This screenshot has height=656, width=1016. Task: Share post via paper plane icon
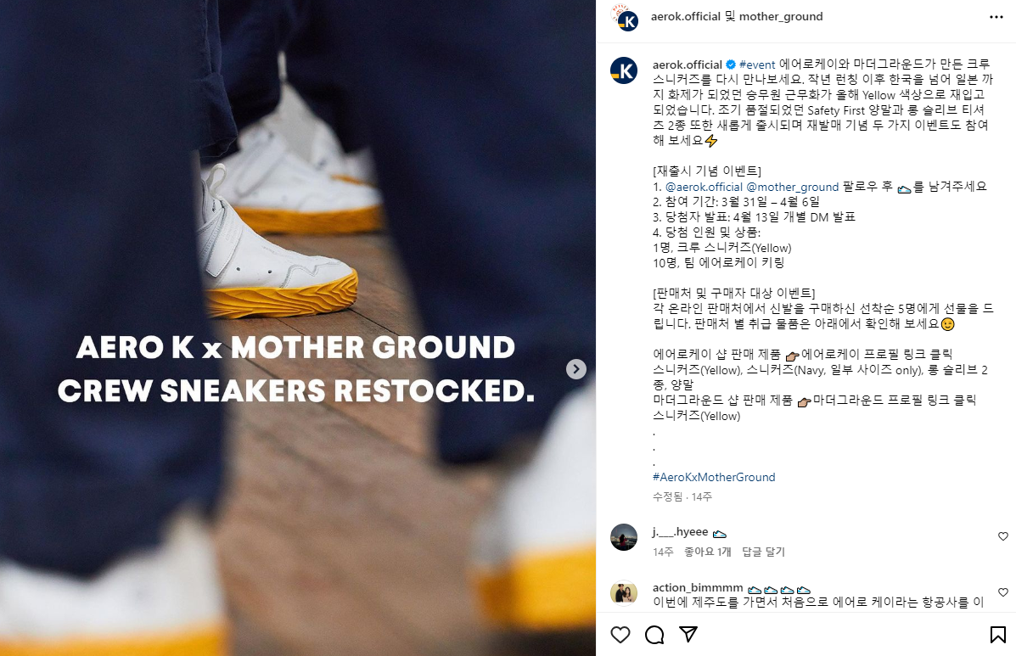click(688, 635)
